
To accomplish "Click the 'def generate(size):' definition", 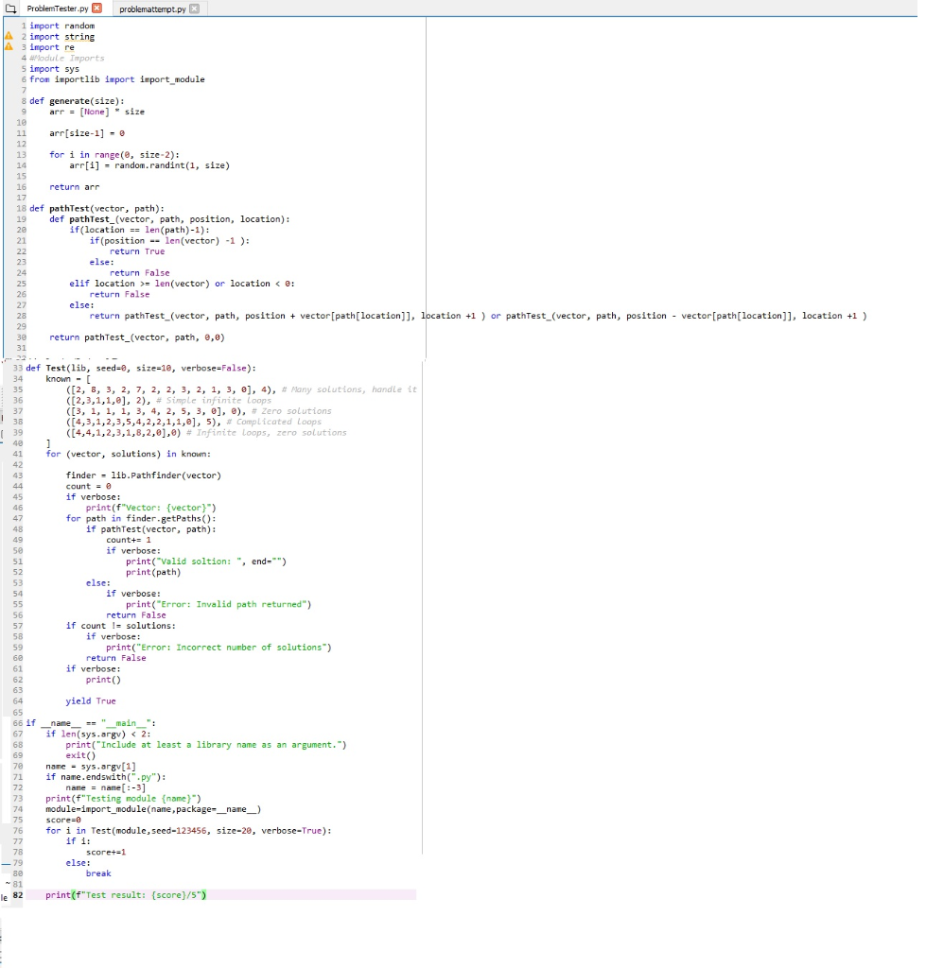I will pos(77,101).
